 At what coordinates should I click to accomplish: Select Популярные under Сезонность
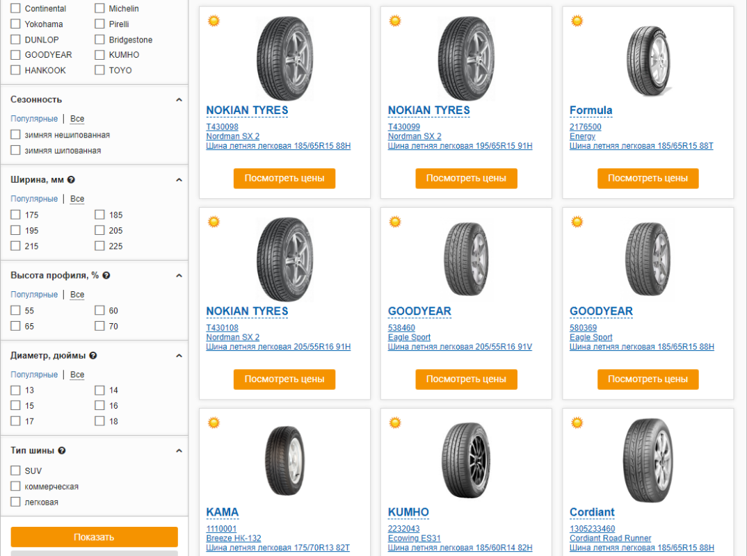pyautogui.click(x=34, y=119)
